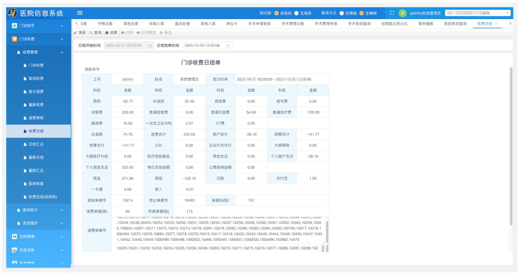Select the 拼音码 radio button
This screenshot has height=277, width=520.
click(277, 13)
